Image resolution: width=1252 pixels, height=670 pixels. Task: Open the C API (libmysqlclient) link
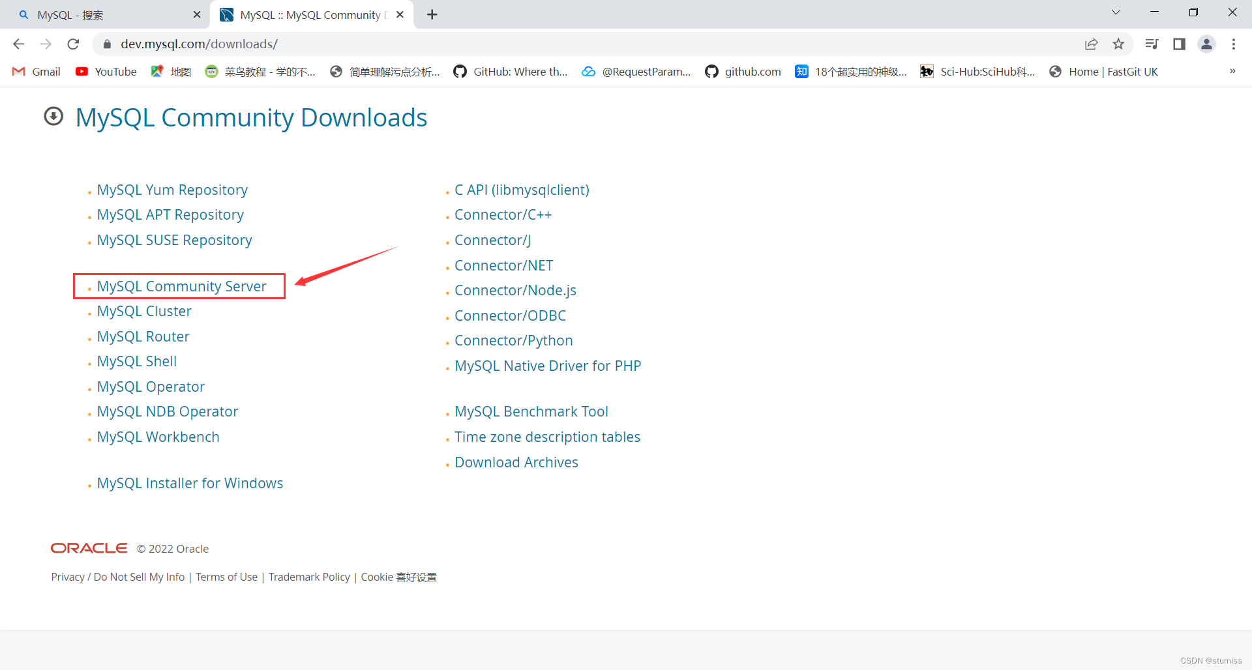(x=522, y=190)
